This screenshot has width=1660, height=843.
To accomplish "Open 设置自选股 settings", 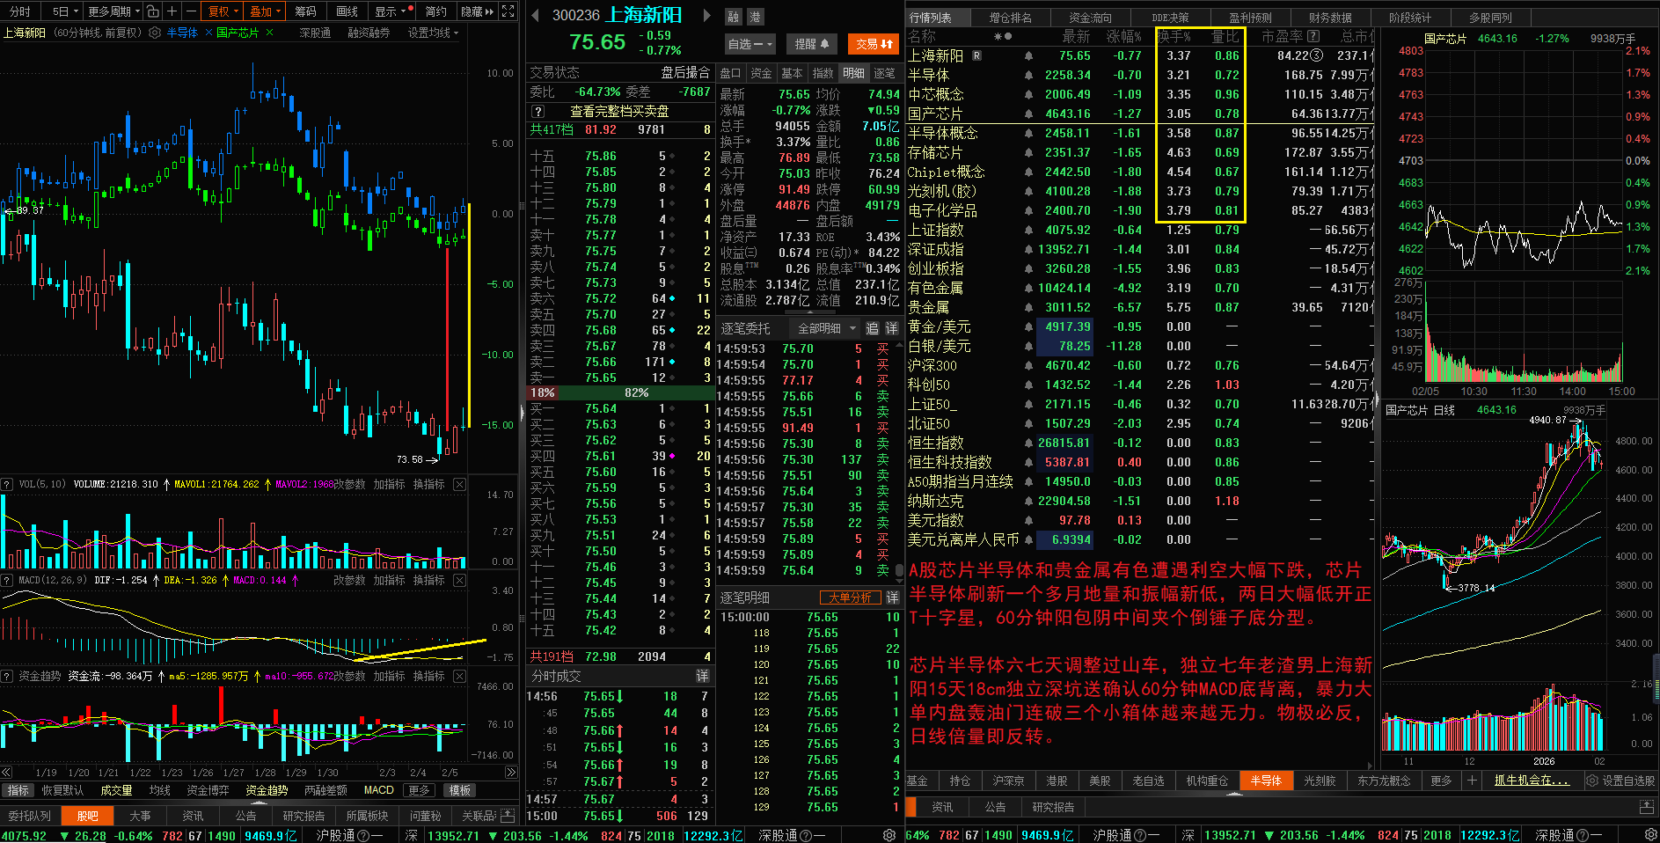I will coord(1620,781).
